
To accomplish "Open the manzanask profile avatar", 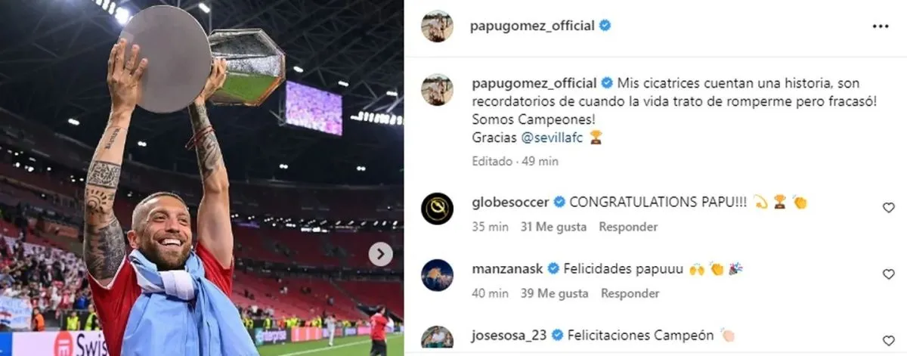I will pyautogui.click(x=437, y=274).
